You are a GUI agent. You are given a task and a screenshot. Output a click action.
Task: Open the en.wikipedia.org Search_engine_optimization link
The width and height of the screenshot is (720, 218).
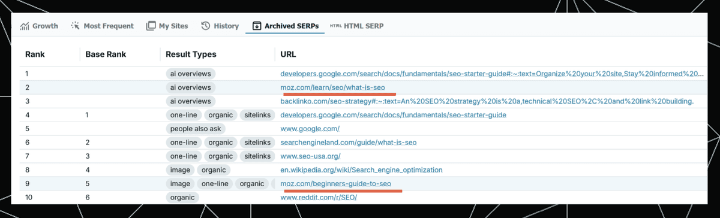click(x=362, y=170)
